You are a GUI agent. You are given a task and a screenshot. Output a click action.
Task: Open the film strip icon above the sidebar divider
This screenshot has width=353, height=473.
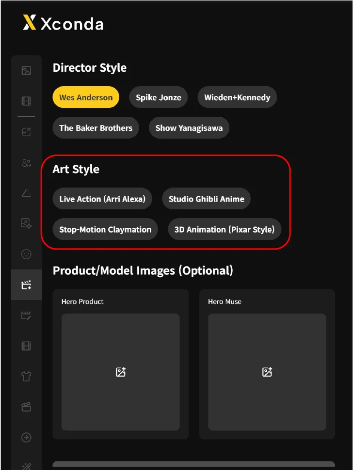click(26, 101)
